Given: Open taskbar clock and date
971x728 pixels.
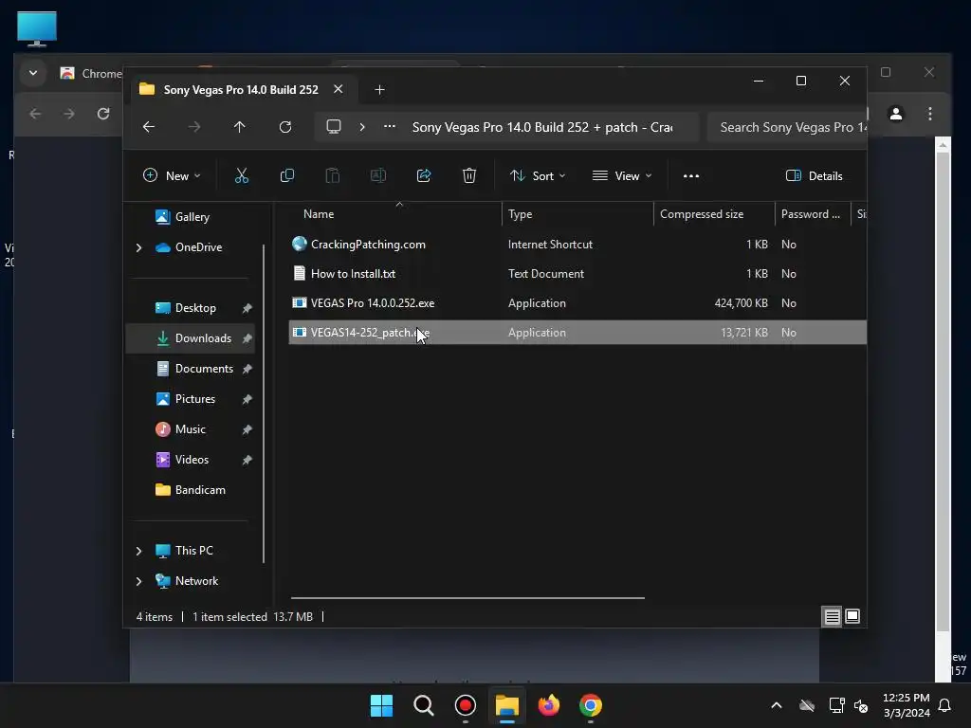Looking at the screenshot, I should pyautogui.click(x=906, y=705).
